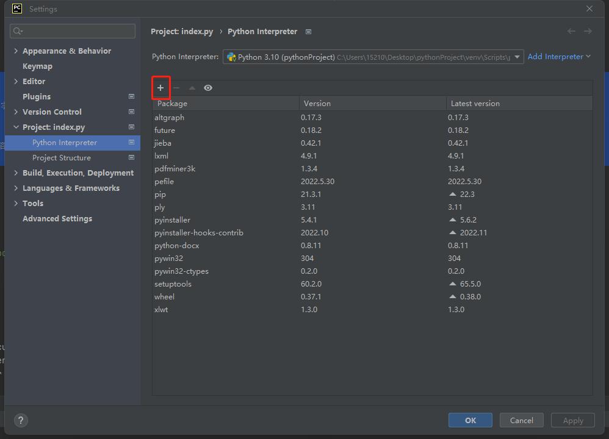Select the pywin32-ctypes package row
Image resolution: width=609 pixels, height=439 pixels.
372,271
